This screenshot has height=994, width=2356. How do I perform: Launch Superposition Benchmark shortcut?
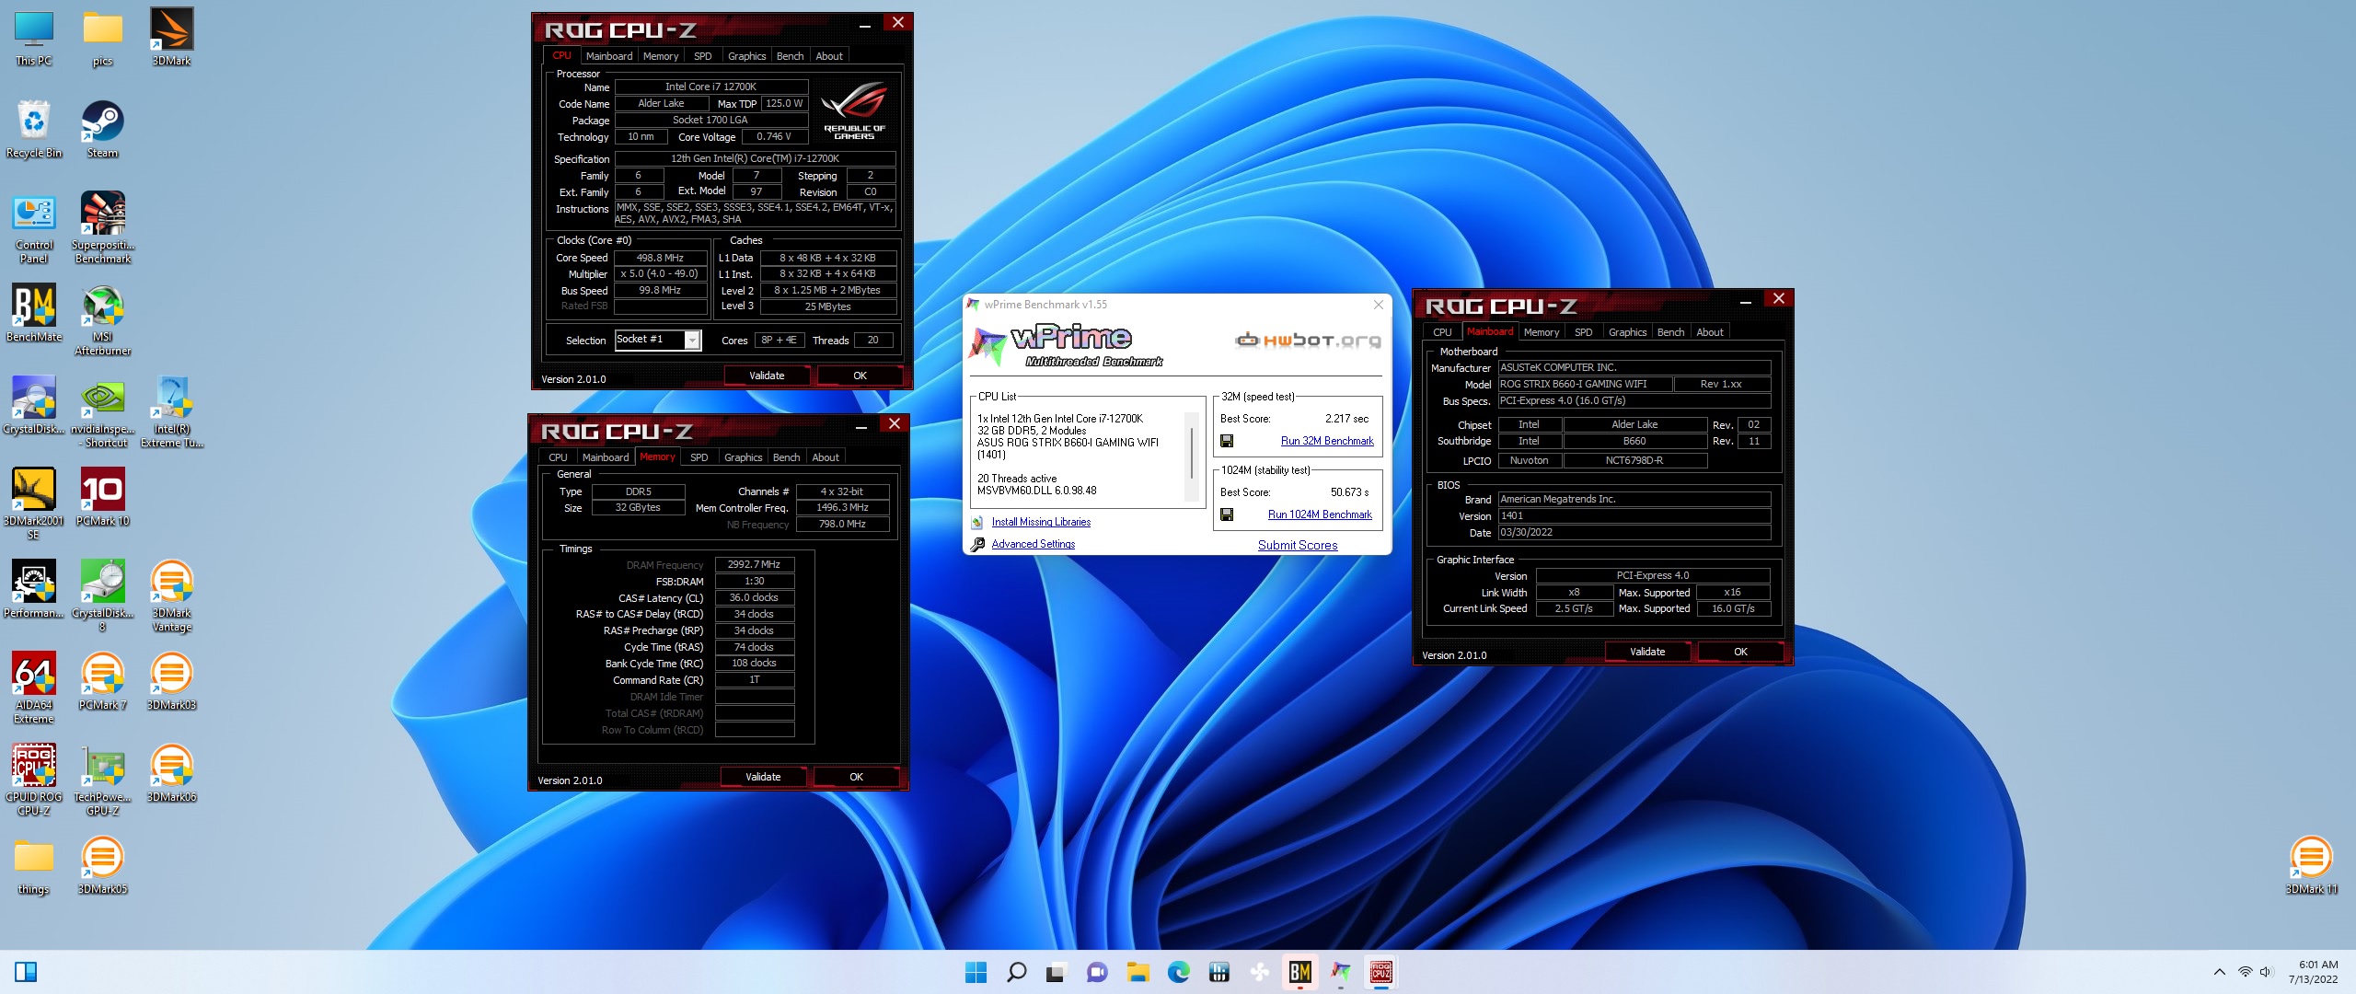(x=102, y=227)
